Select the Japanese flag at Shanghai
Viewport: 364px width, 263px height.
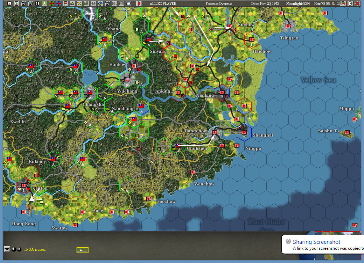(x=244, y=132)
